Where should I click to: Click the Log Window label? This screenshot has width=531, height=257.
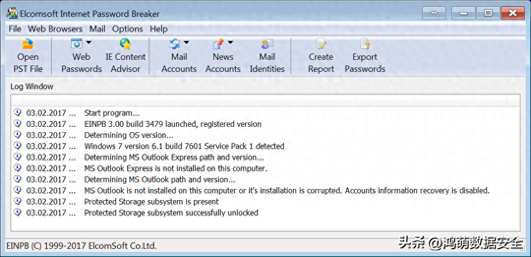(x=32, y=86)
